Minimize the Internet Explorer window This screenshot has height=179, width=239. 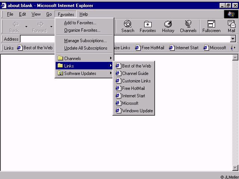(223, 6)
